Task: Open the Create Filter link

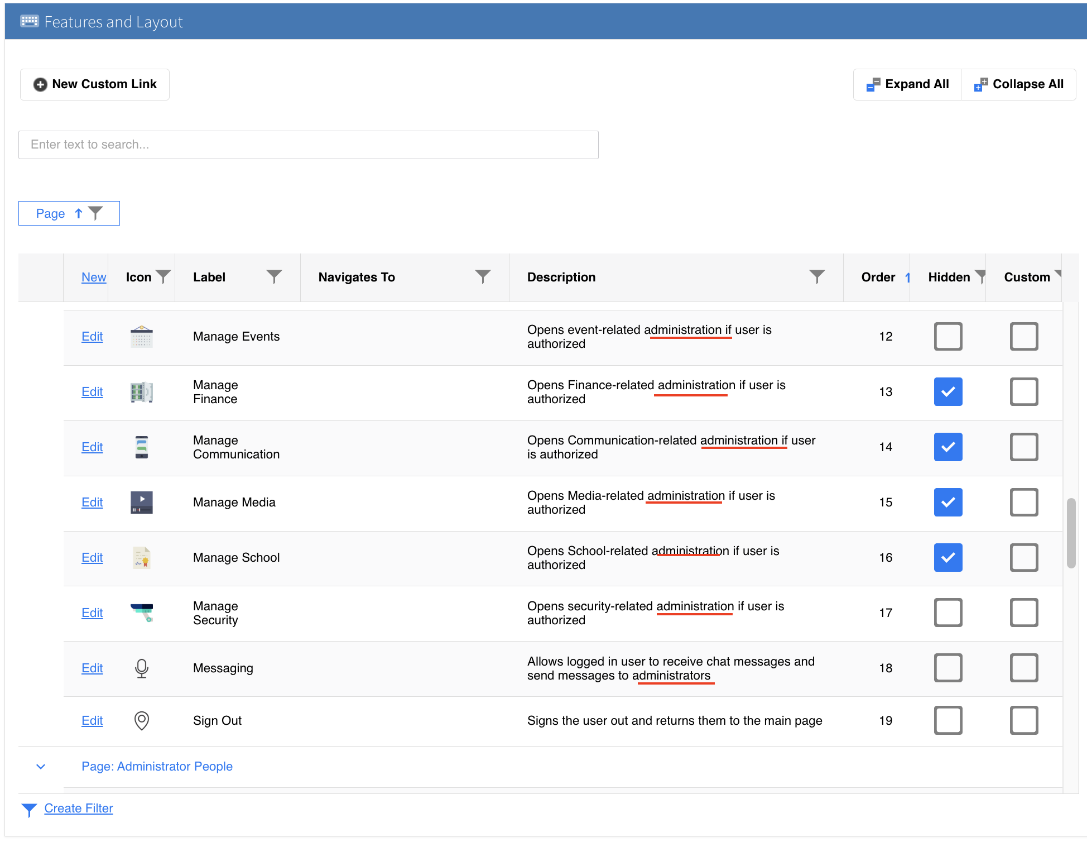Action: [79, 809]
